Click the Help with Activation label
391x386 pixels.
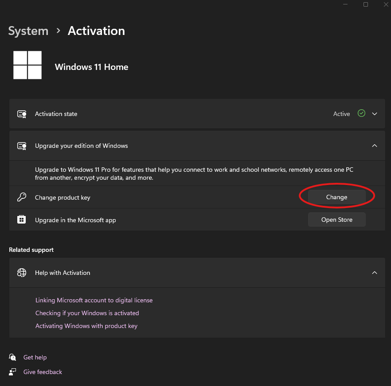pyautogui.click(x=63, y=273)
